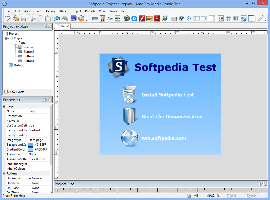The height and width of the screenshot is (200, 270).
Task: Add an Internet Explorer web object
Action: (165, 18)
